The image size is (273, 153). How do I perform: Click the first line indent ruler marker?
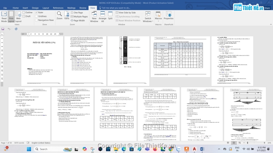[x=28, y=33]
